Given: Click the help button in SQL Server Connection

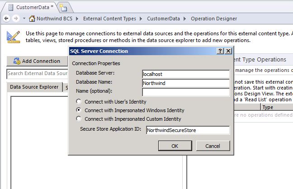Looking at the screenshot, I should tap(220, 51).
